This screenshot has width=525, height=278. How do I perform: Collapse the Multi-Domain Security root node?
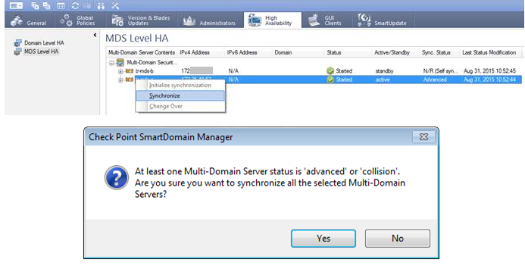(x=111, y=63)
